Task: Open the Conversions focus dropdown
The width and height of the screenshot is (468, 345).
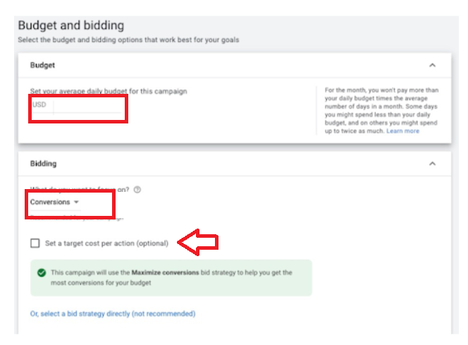Action: 55,202
